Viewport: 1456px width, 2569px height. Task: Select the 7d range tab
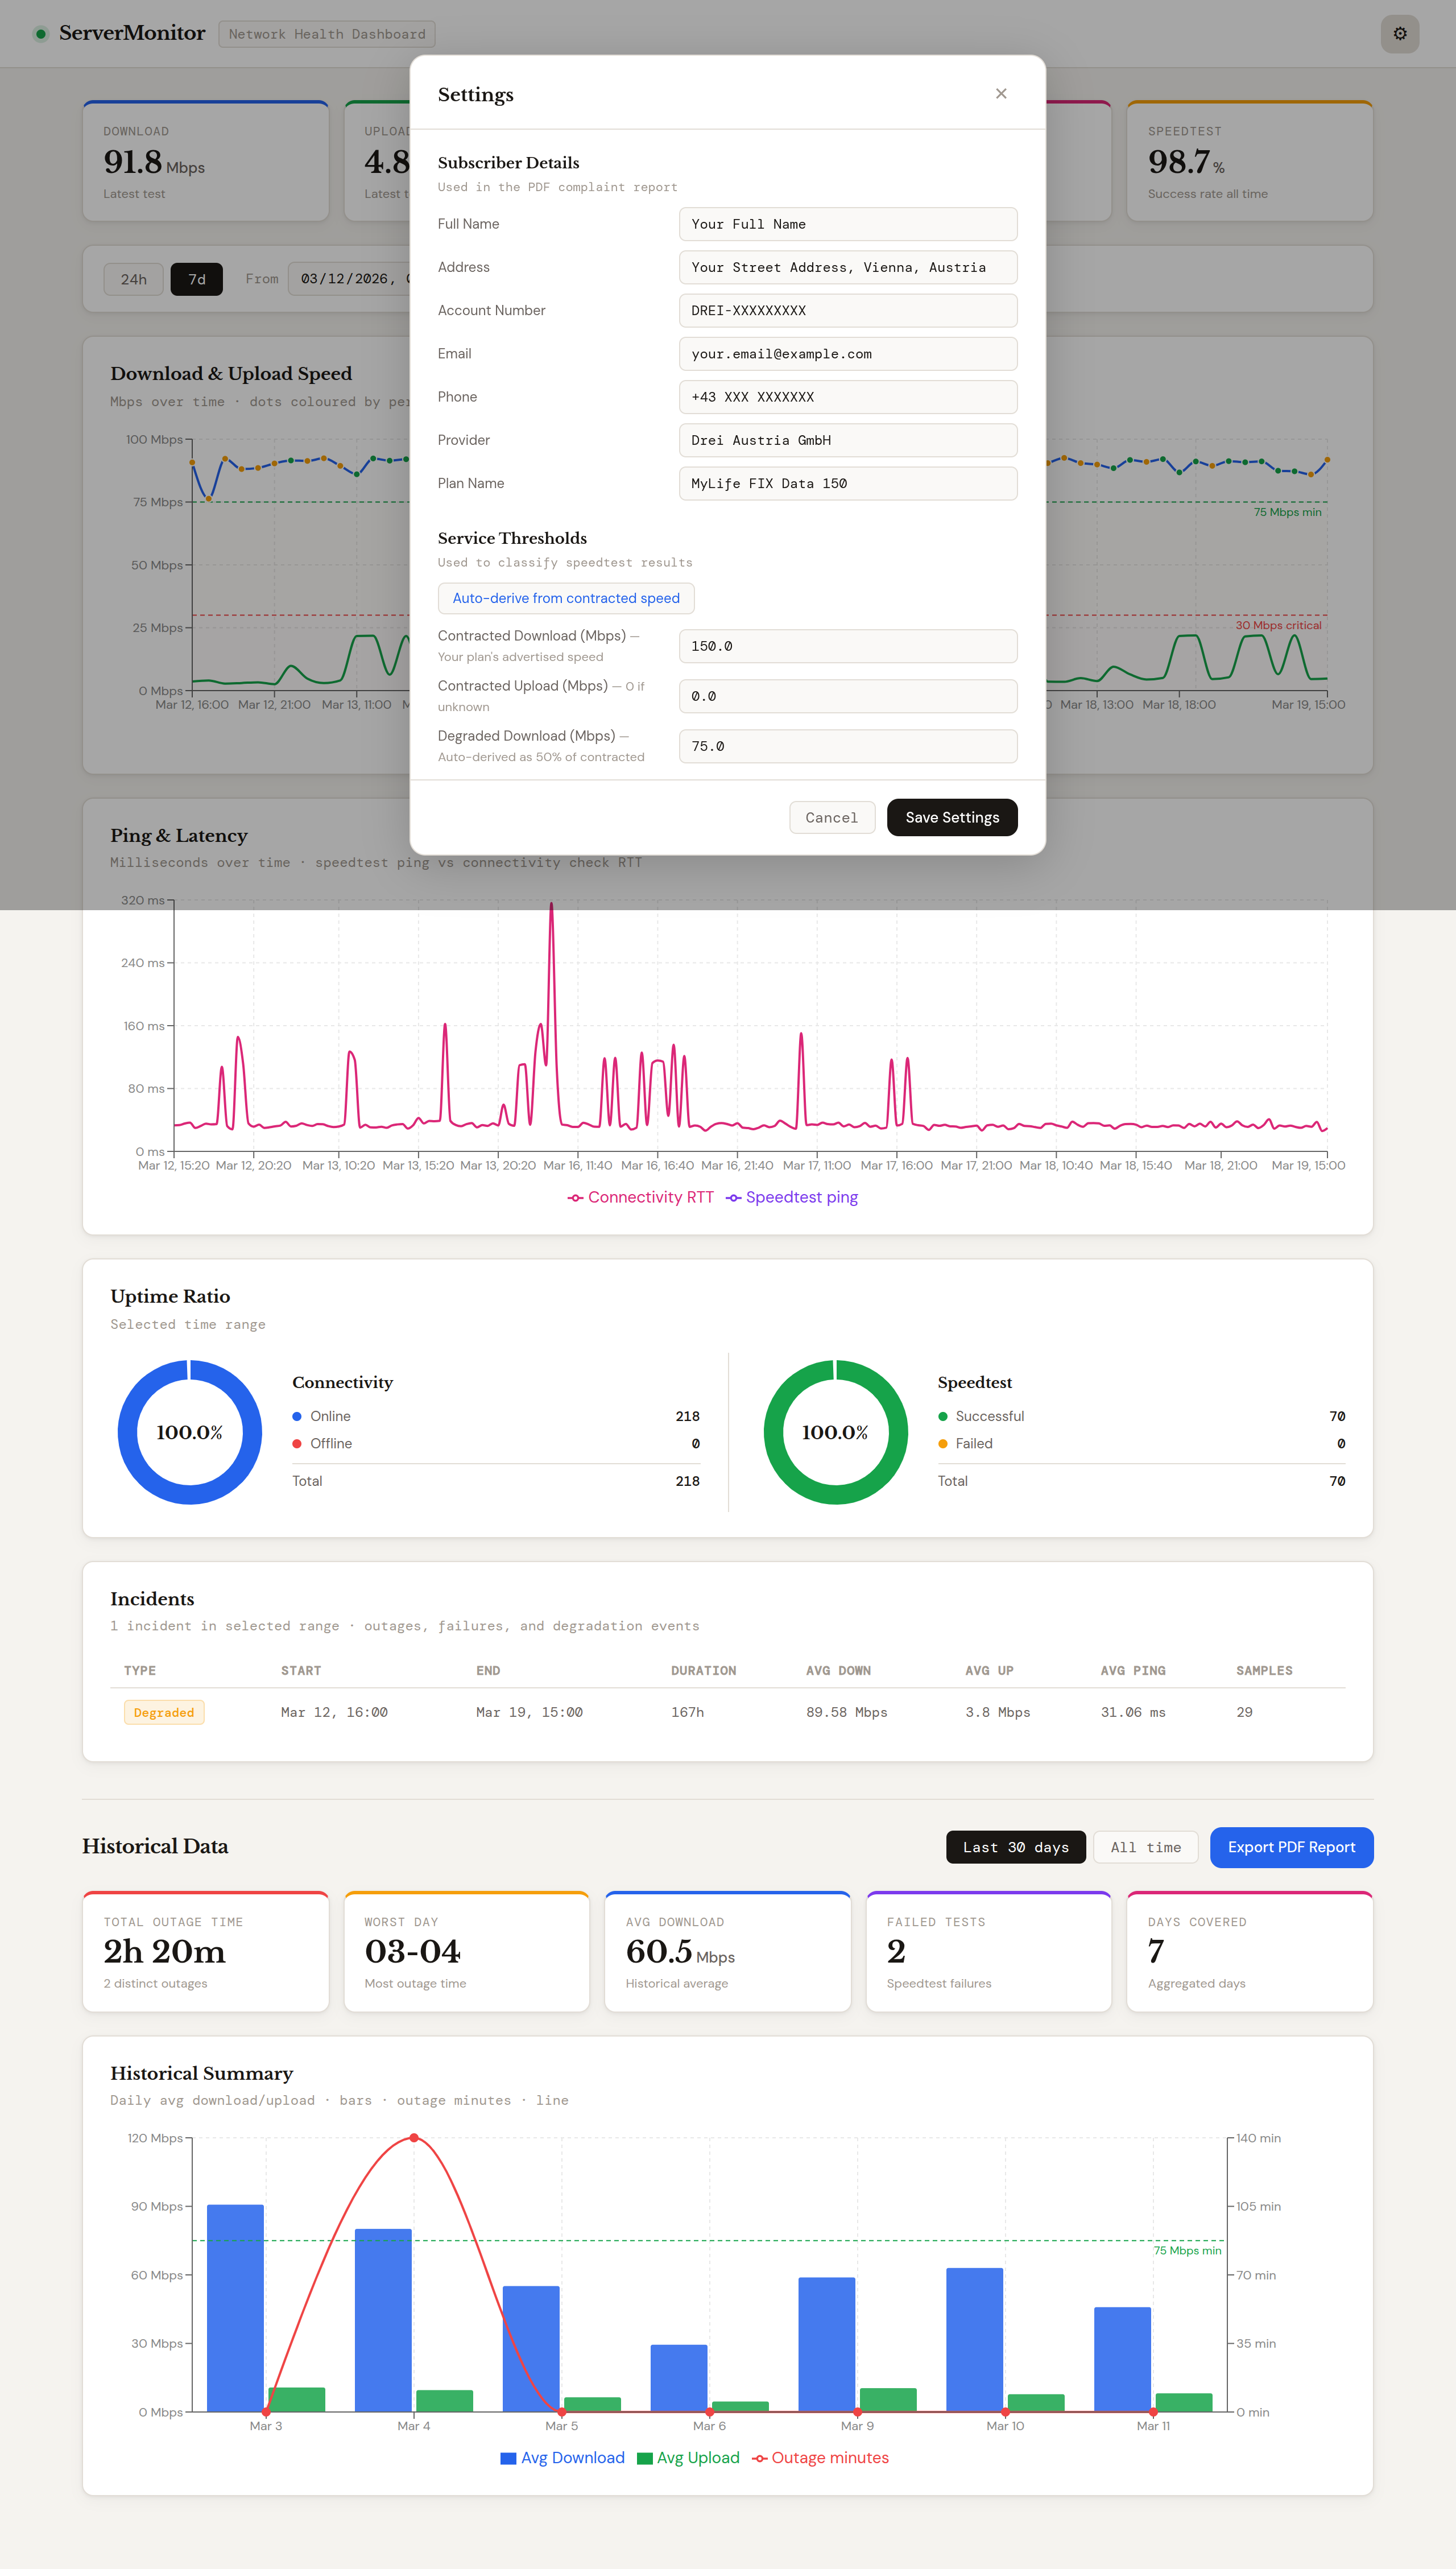pyautogui.click(x=196, y=279)
